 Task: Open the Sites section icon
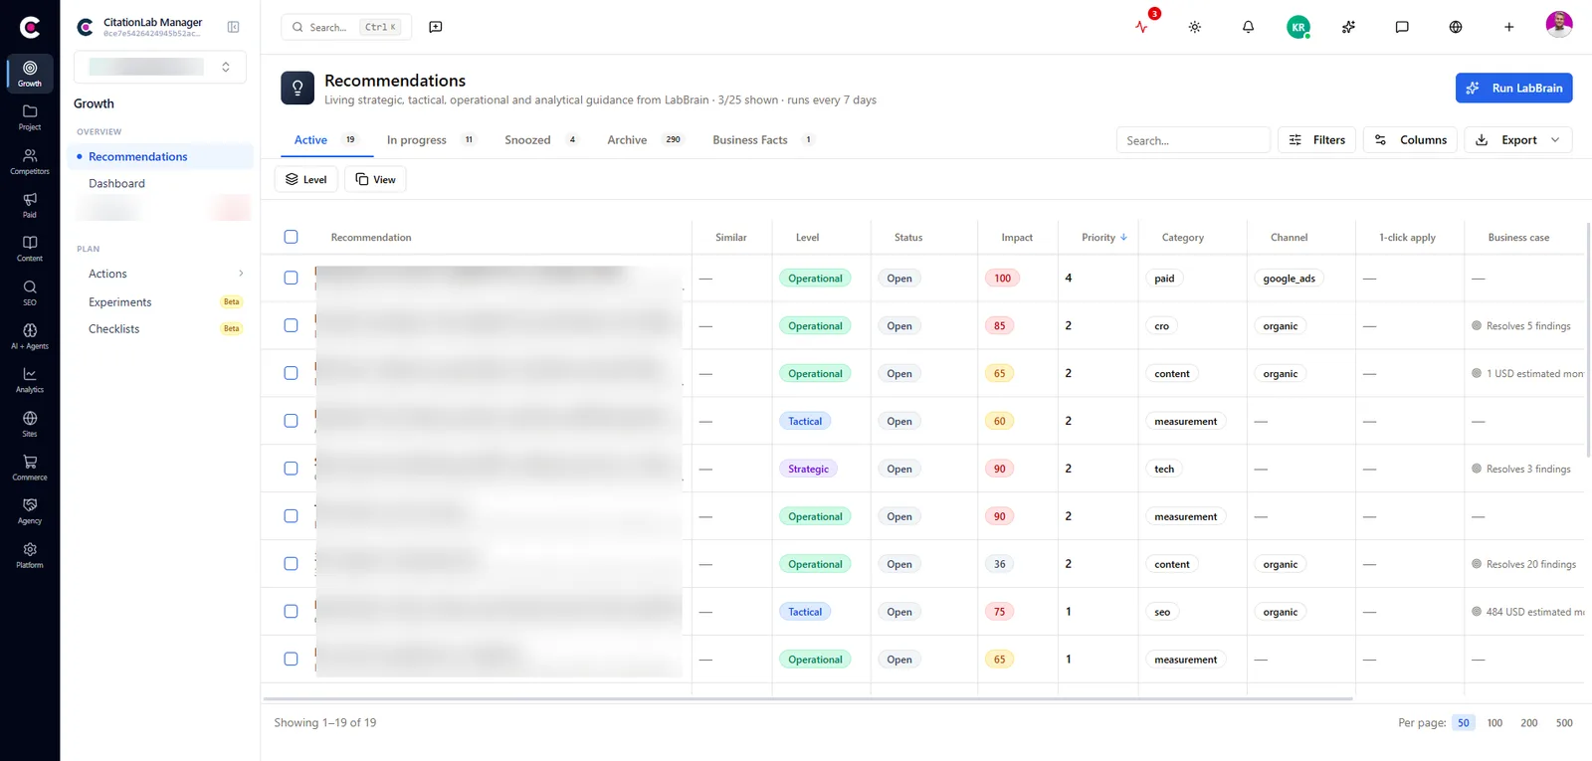coord(30,423)
